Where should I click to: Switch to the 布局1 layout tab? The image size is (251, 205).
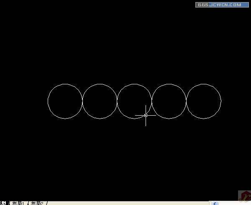pyautogui.click(x=18, y=203)
